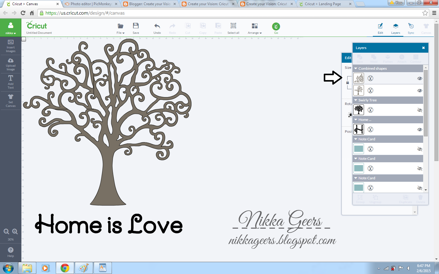Hide the top Combined shapes layer

[420, 78]
